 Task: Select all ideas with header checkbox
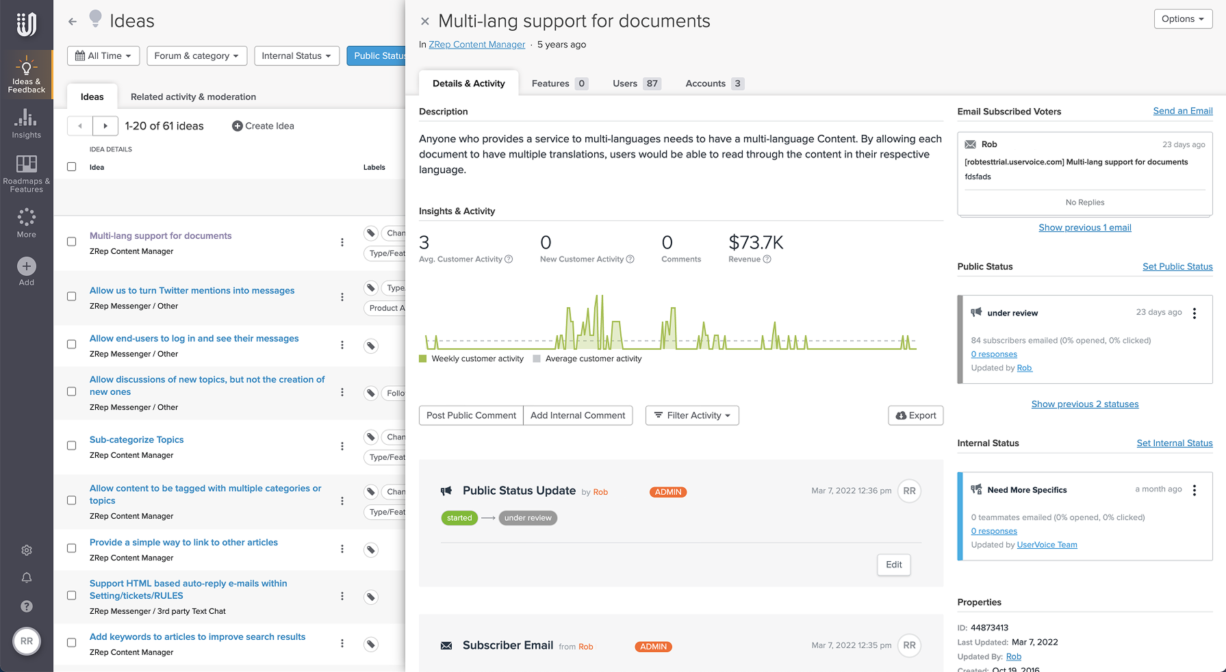(71, 166)
